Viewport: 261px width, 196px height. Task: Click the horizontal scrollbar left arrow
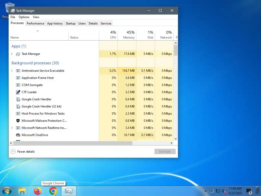11,143
